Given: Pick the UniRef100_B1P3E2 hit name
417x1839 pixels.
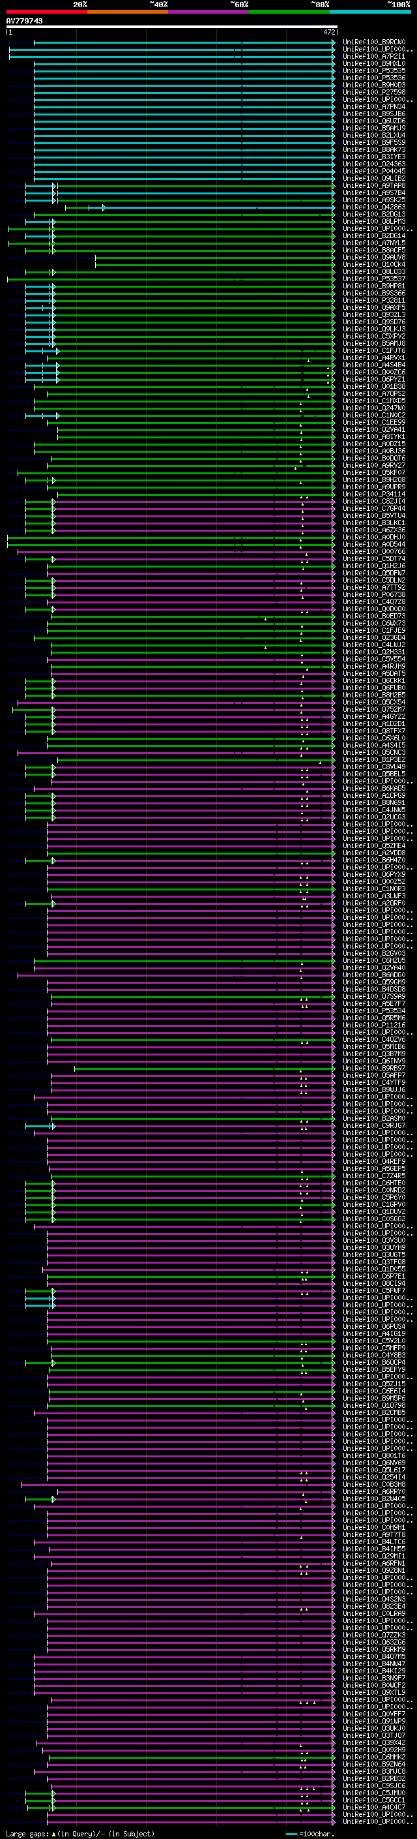Looking at the screenshot, I should click(374, 759).
